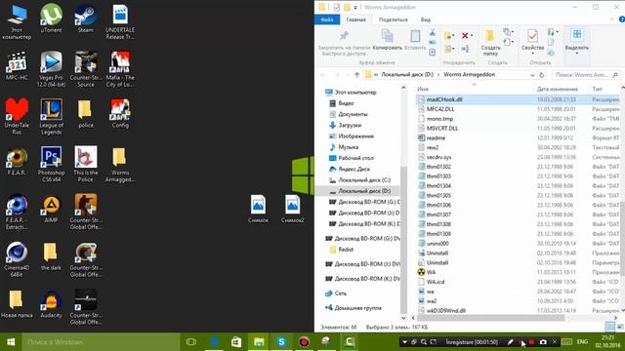Click the Windows Start button
This screenshot has height=351, width=625.
point(11,342)
